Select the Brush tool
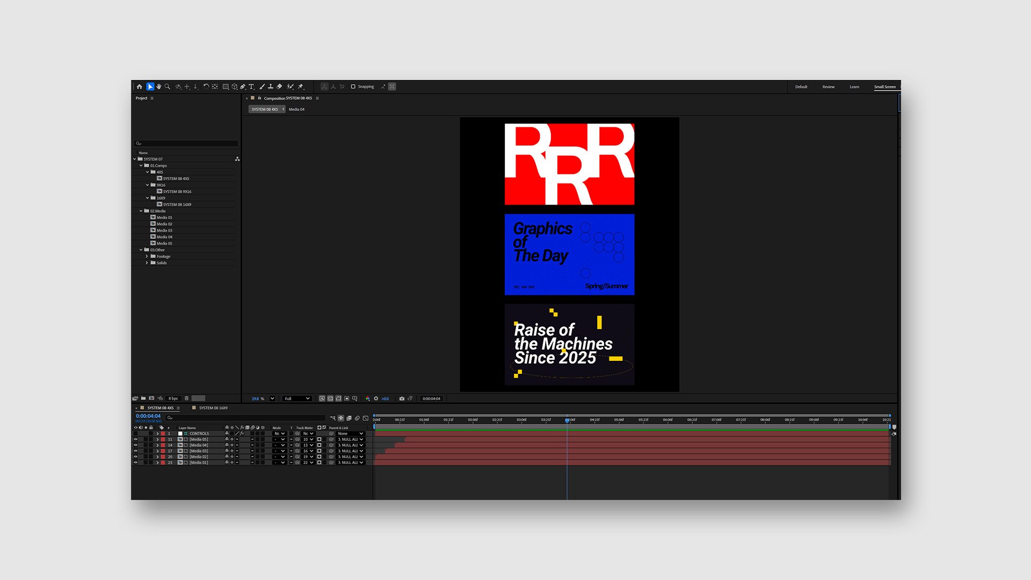The height and width of the screenshot is (580, 1031). (262, 86)
